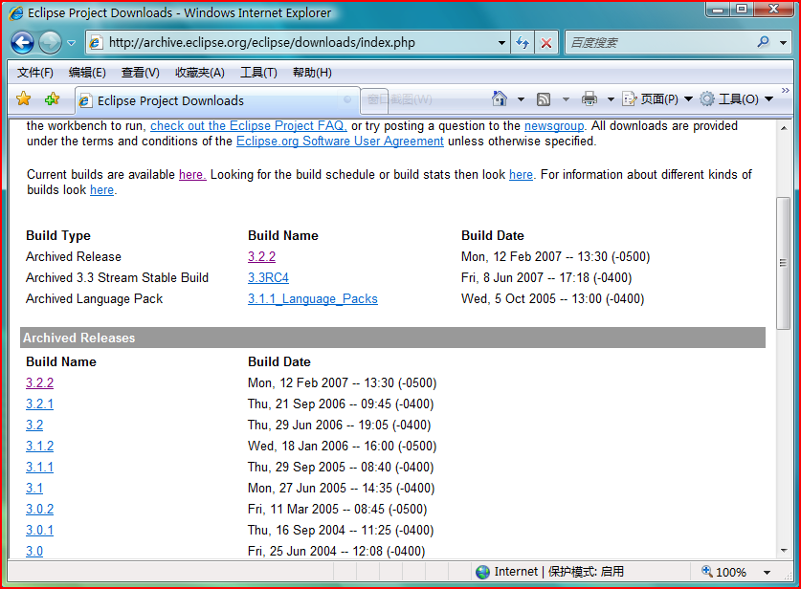801x589 pixels.
Task: Open the 工具(O) tools gear menu
Action: [x=736, y=99]
